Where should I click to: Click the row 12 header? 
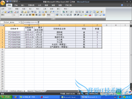[2, 57]
